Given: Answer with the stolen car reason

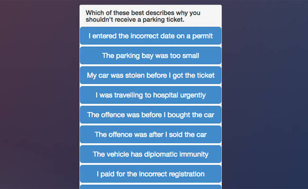Looking at the screenshot, I should [151, 76].
